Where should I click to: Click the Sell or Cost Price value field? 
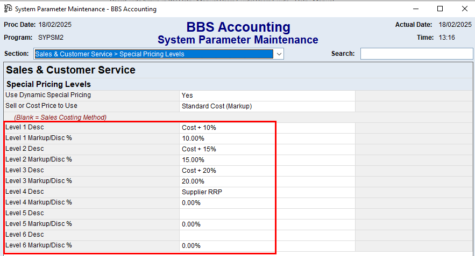(x=267, y=106)
